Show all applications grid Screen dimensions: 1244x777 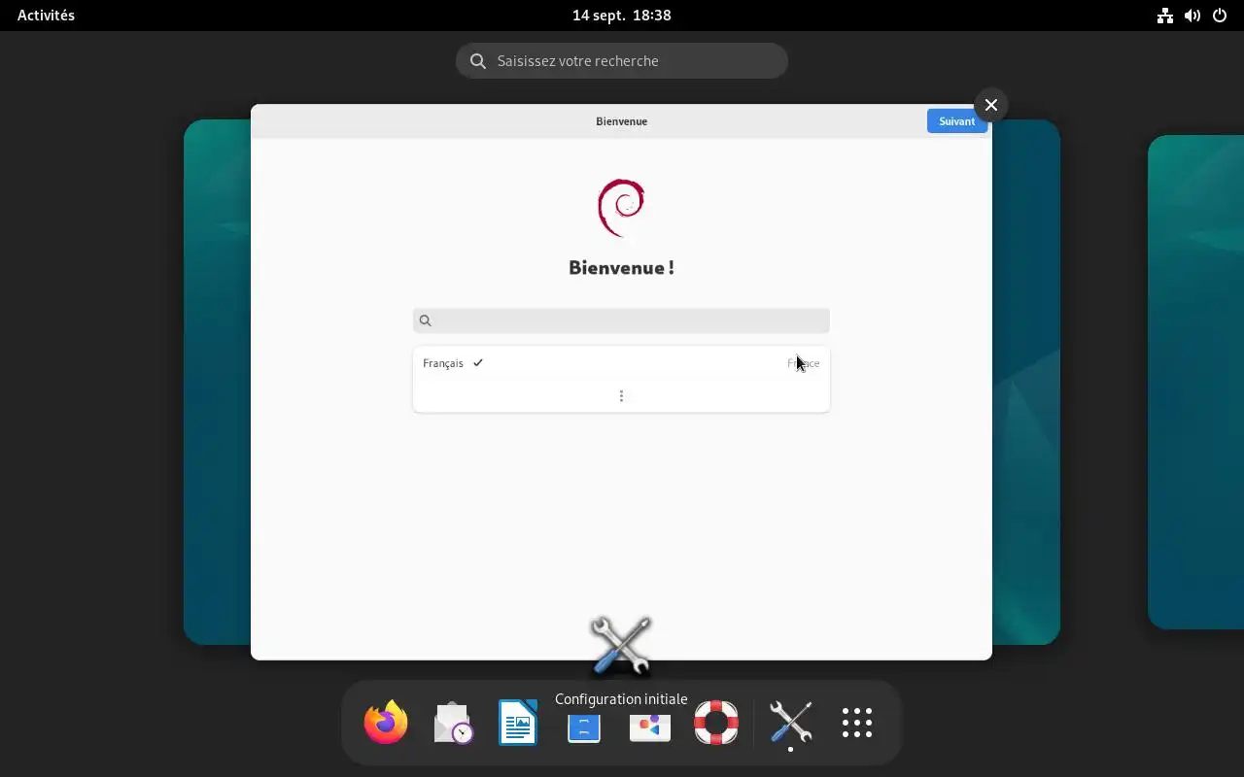tap(857, 723)
